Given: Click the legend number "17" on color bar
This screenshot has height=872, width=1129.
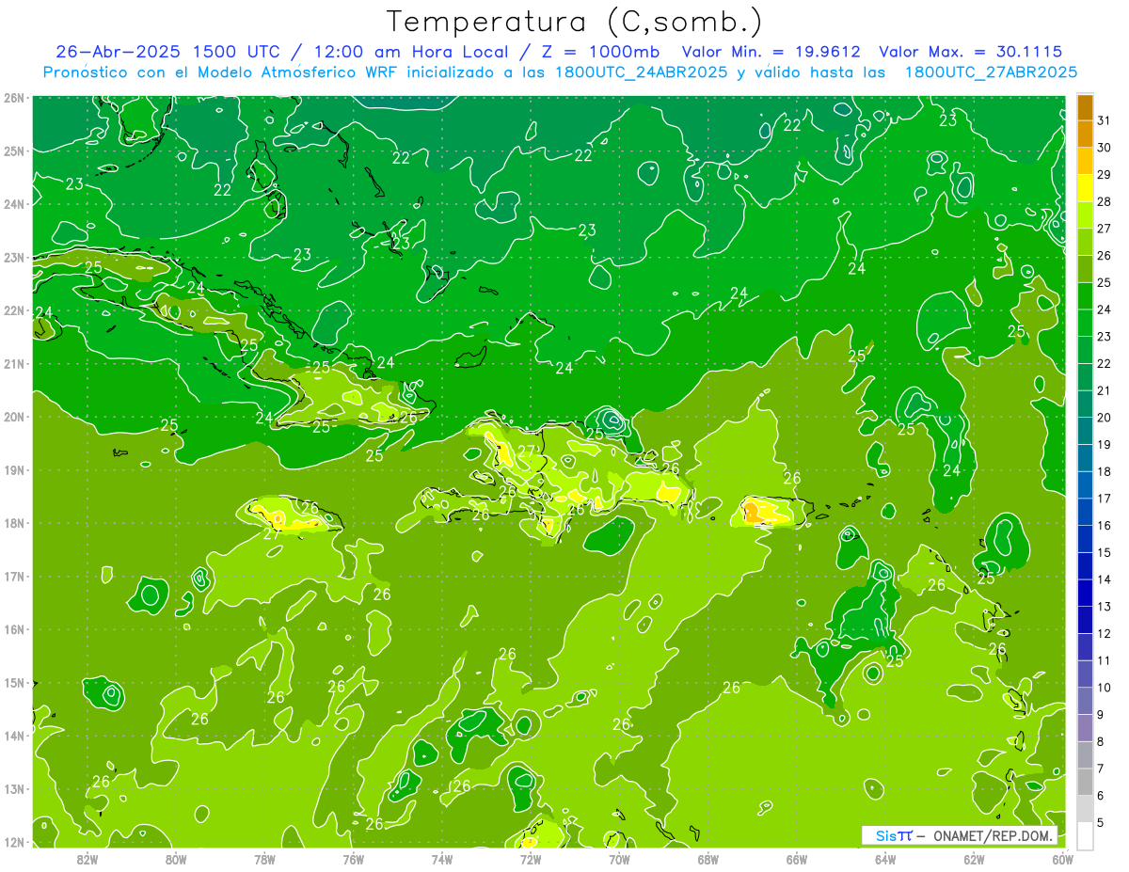Looking at the screenshot, I should pos(1104,499).
